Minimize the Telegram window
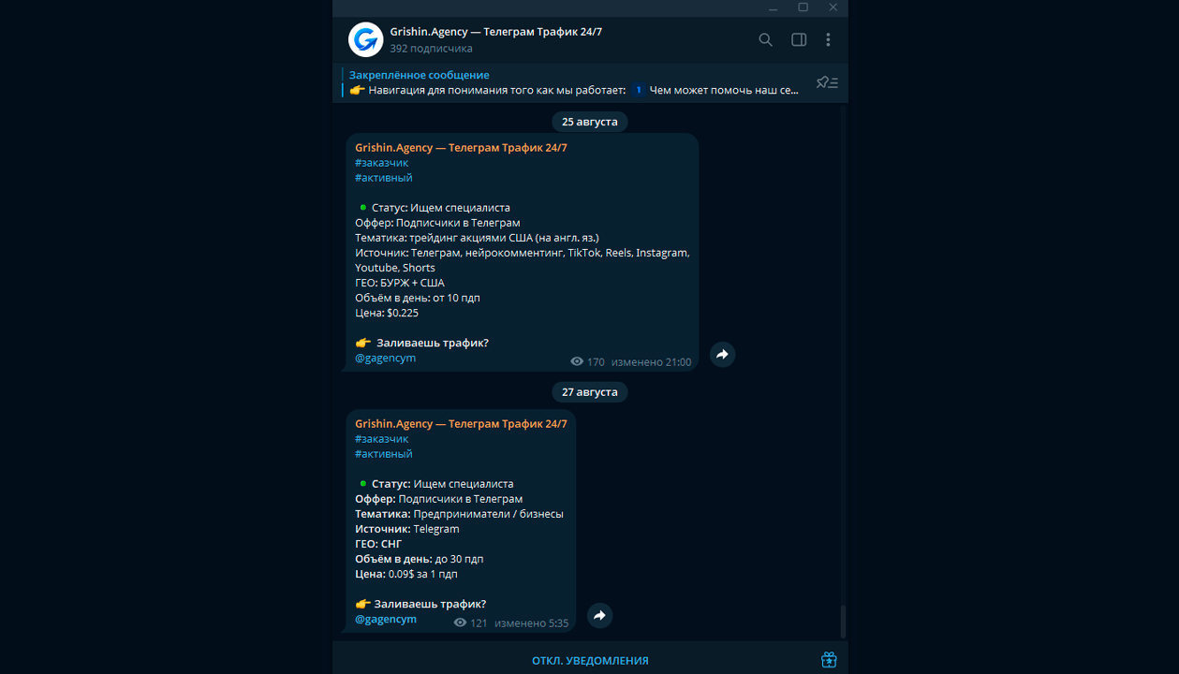 [x=773, y=7]
